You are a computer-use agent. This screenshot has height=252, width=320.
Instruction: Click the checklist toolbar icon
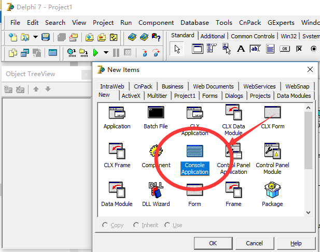coord(114,37)
